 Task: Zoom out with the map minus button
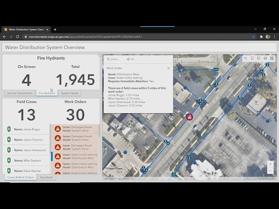click(270, 171)
